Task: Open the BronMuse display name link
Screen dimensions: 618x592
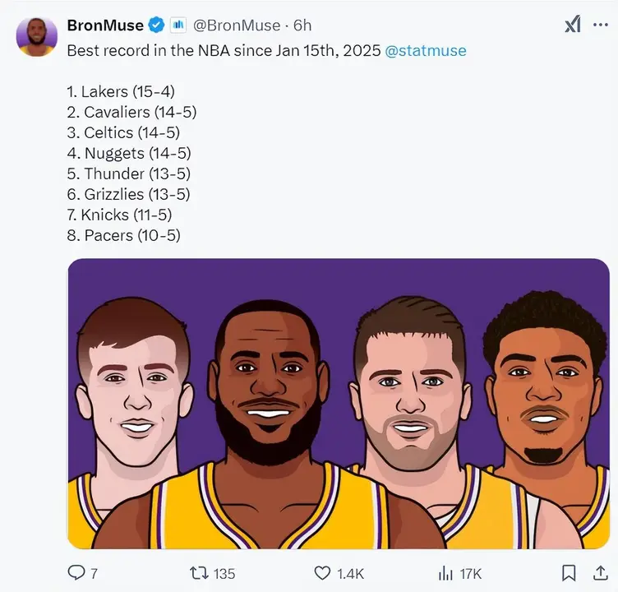Action: [105, 25]
